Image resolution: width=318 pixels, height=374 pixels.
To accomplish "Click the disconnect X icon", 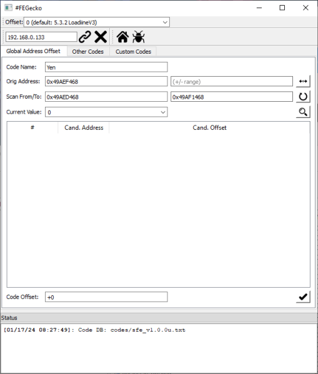I will [101, 37].
